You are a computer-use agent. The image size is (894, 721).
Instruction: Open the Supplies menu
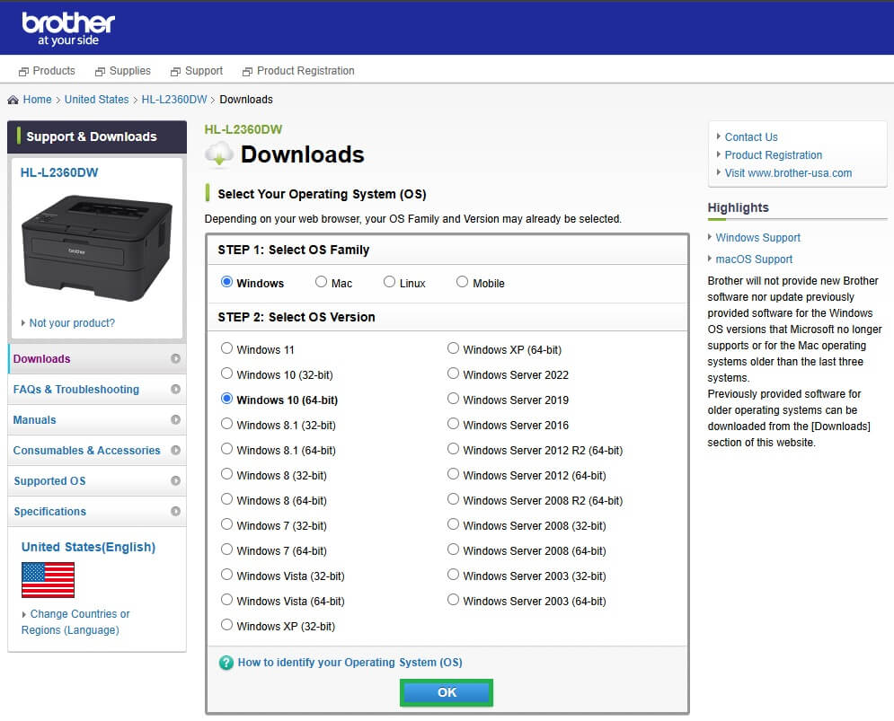pyautogui.click(x=130, y=71)
